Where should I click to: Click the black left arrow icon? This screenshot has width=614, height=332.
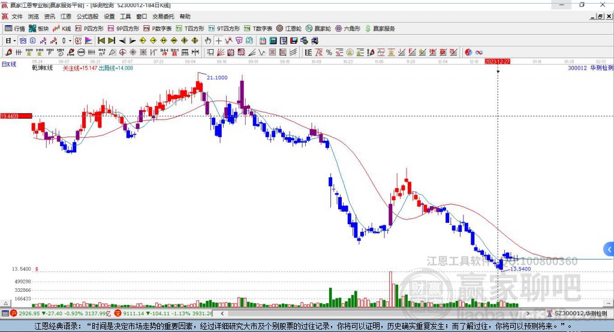(122, 41)
